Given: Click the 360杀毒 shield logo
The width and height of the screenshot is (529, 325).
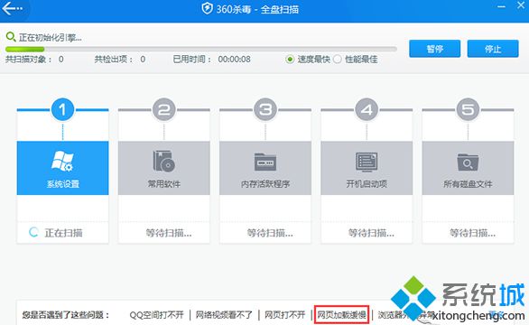Looking at the screenshot, I should 207,9.
